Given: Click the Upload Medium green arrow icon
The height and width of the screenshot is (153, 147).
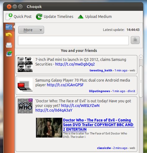Looking at the screenshot, I should [81, 17].
